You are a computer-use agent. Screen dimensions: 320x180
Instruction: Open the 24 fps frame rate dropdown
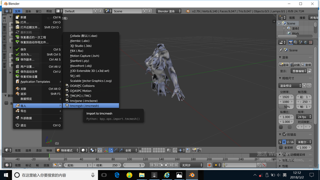coord(304,117)
